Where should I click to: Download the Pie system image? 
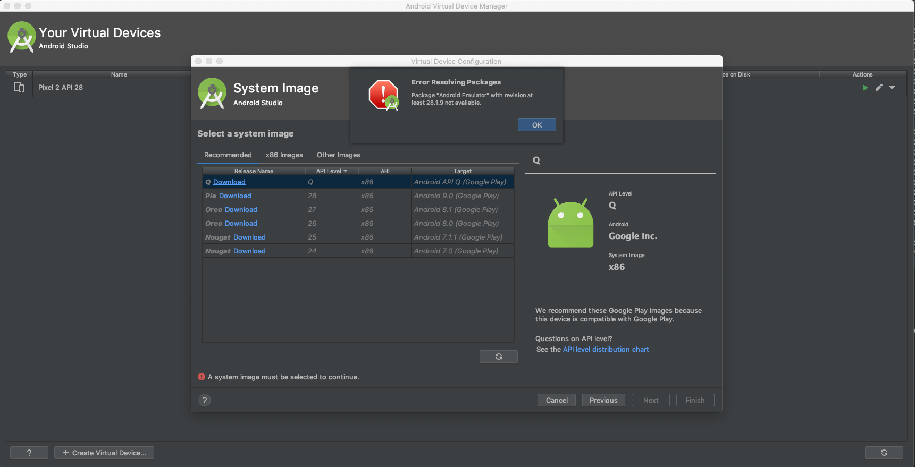pyautogui.click(x=235, y=196)
